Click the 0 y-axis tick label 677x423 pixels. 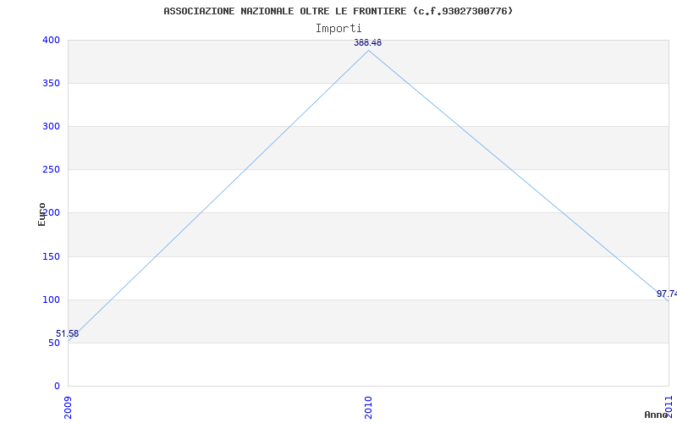coord(57,386)
